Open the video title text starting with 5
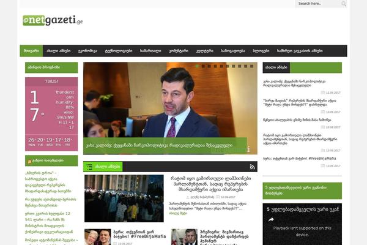The image size is (367, 245). [303, 209]
